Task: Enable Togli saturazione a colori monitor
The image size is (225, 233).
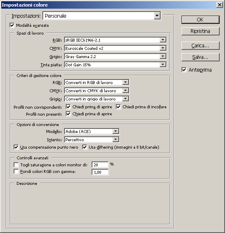Action: [x=16, y=165]
